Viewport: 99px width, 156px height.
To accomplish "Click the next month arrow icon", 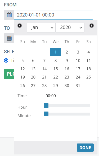I will click(x=92, y=26).
